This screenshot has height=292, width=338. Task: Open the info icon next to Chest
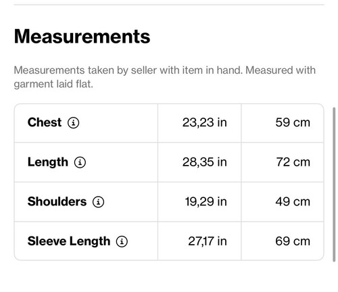74,123
